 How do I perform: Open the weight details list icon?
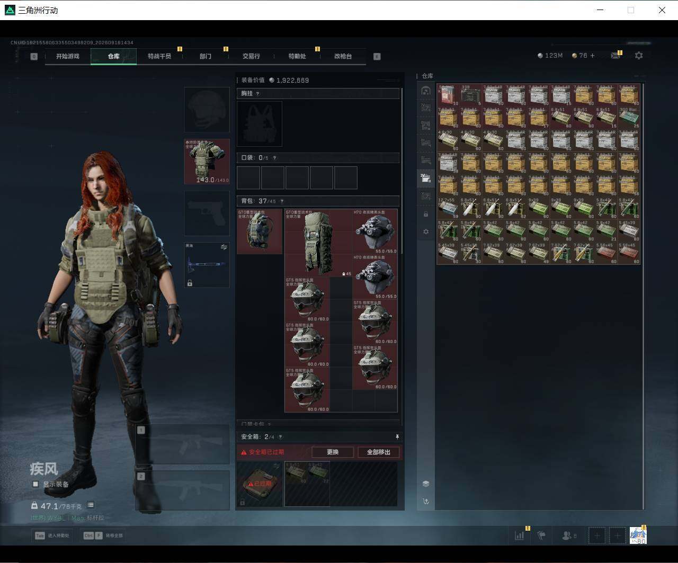(x=91, y=505)
